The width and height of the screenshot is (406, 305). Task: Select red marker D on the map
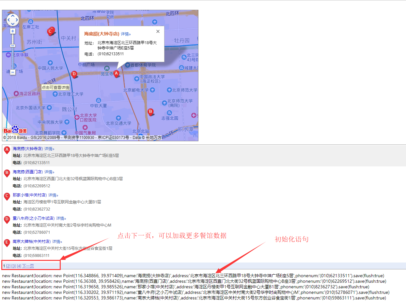click(x=74, y=75)
